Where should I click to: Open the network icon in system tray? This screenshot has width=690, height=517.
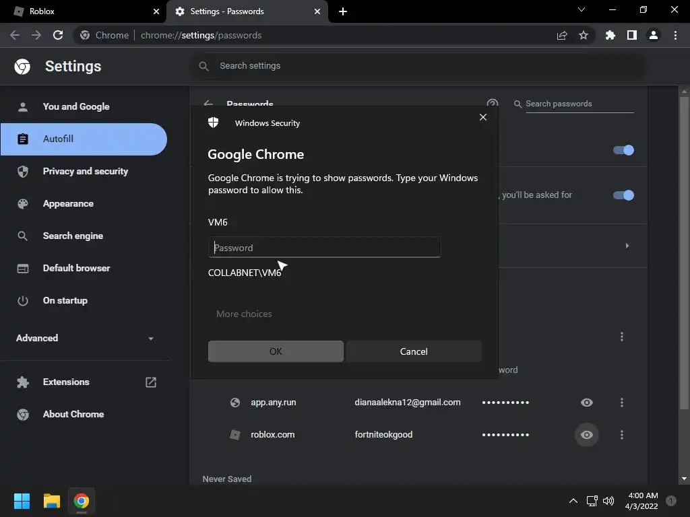(592, 501)
